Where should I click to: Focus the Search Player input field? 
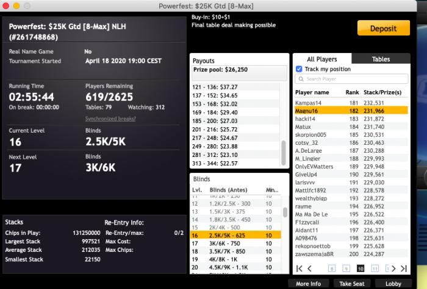pyautogui.click(x=351, y=79)
